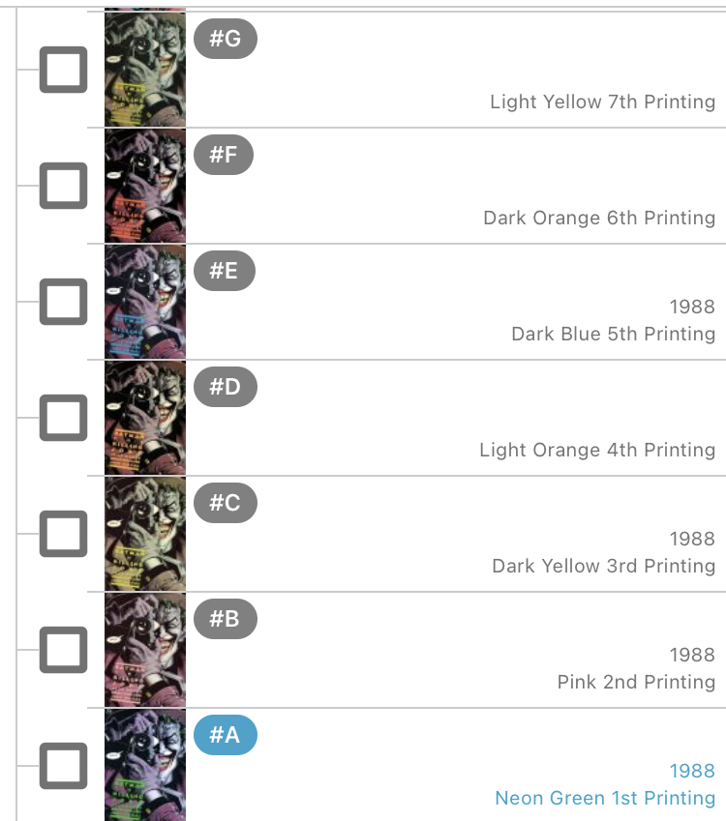The width and height of the screenshot is (726, 821).
Task: Click the blue #A variant badge
Action: click(226, 735)
